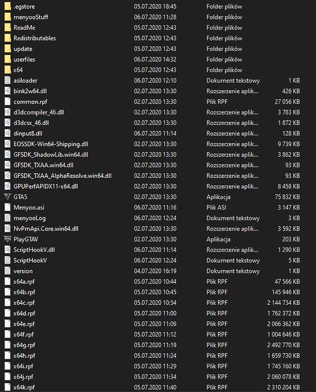Screen dimensions: 316x392
Task: Select the x64k.rpf file name
Action: (24, 387)
